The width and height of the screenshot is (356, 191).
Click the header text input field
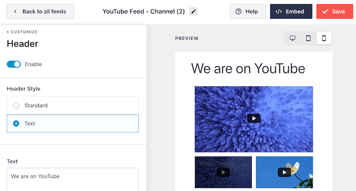coord(73,179)
